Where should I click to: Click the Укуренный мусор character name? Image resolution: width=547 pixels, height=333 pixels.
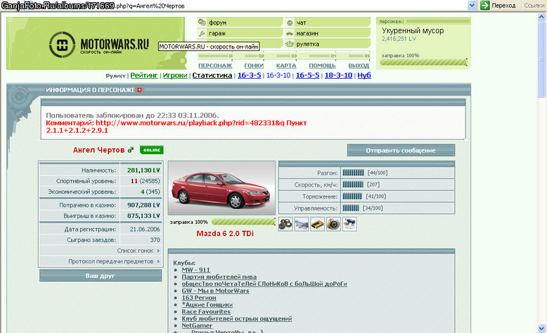point(413,31)
